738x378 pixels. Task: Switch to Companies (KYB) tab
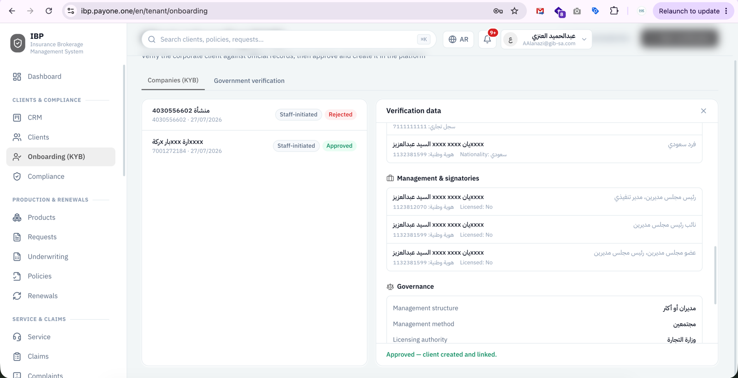point(173,80)
